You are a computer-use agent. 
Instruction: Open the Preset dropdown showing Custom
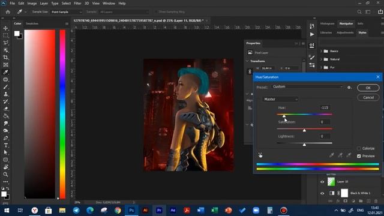[308, 86]
